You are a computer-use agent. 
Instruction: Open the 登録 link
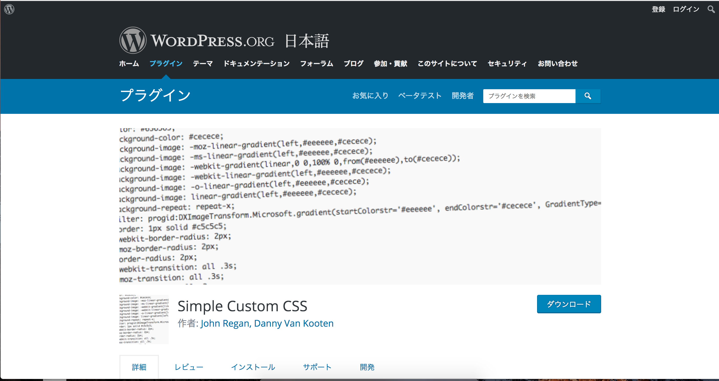659,9
